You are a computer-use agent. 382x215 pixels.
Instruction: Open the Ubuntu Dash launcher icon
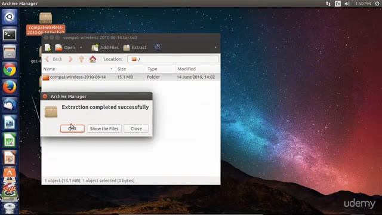pyautogui.click(x=10, y=17)
